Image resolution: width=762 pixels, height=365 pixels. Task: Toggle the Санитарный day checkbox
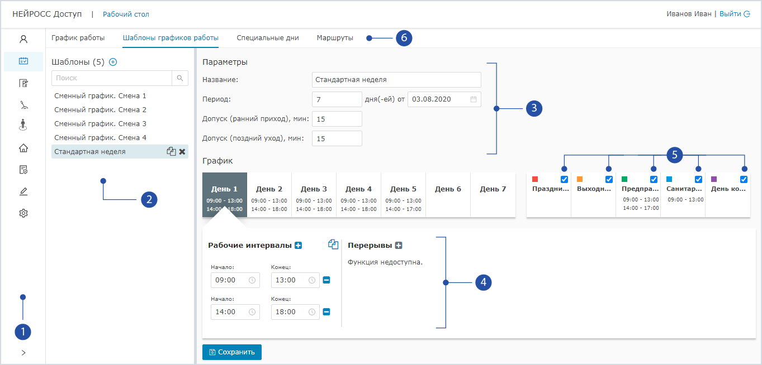698,179
